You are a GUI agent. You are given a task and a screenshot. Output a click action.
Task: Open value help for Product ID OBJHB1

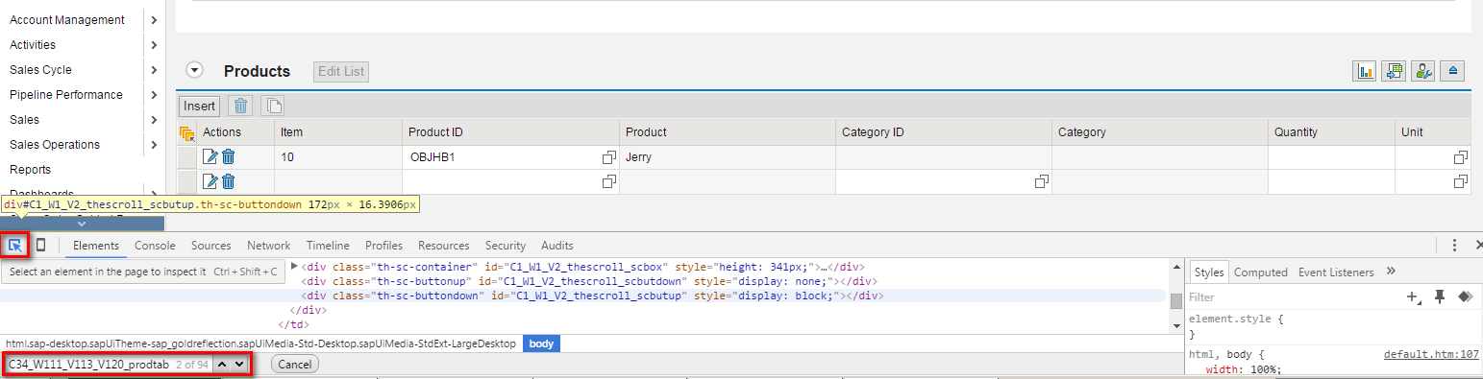(x=608, y=156)
